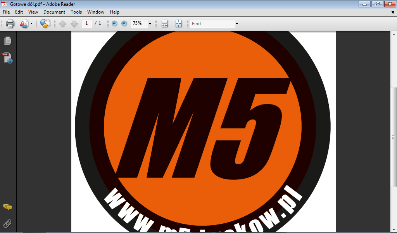Open the Tools menu
This screenshot has width=397, height=233.
point(76,12)
